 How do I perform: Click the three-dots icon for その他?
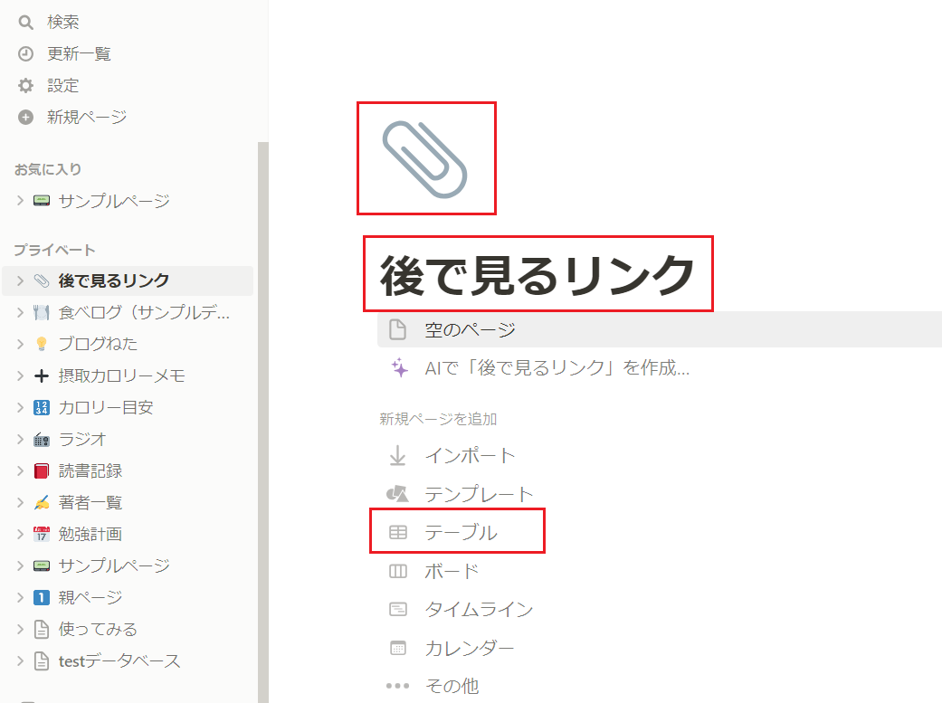click(x=398, y=686)
